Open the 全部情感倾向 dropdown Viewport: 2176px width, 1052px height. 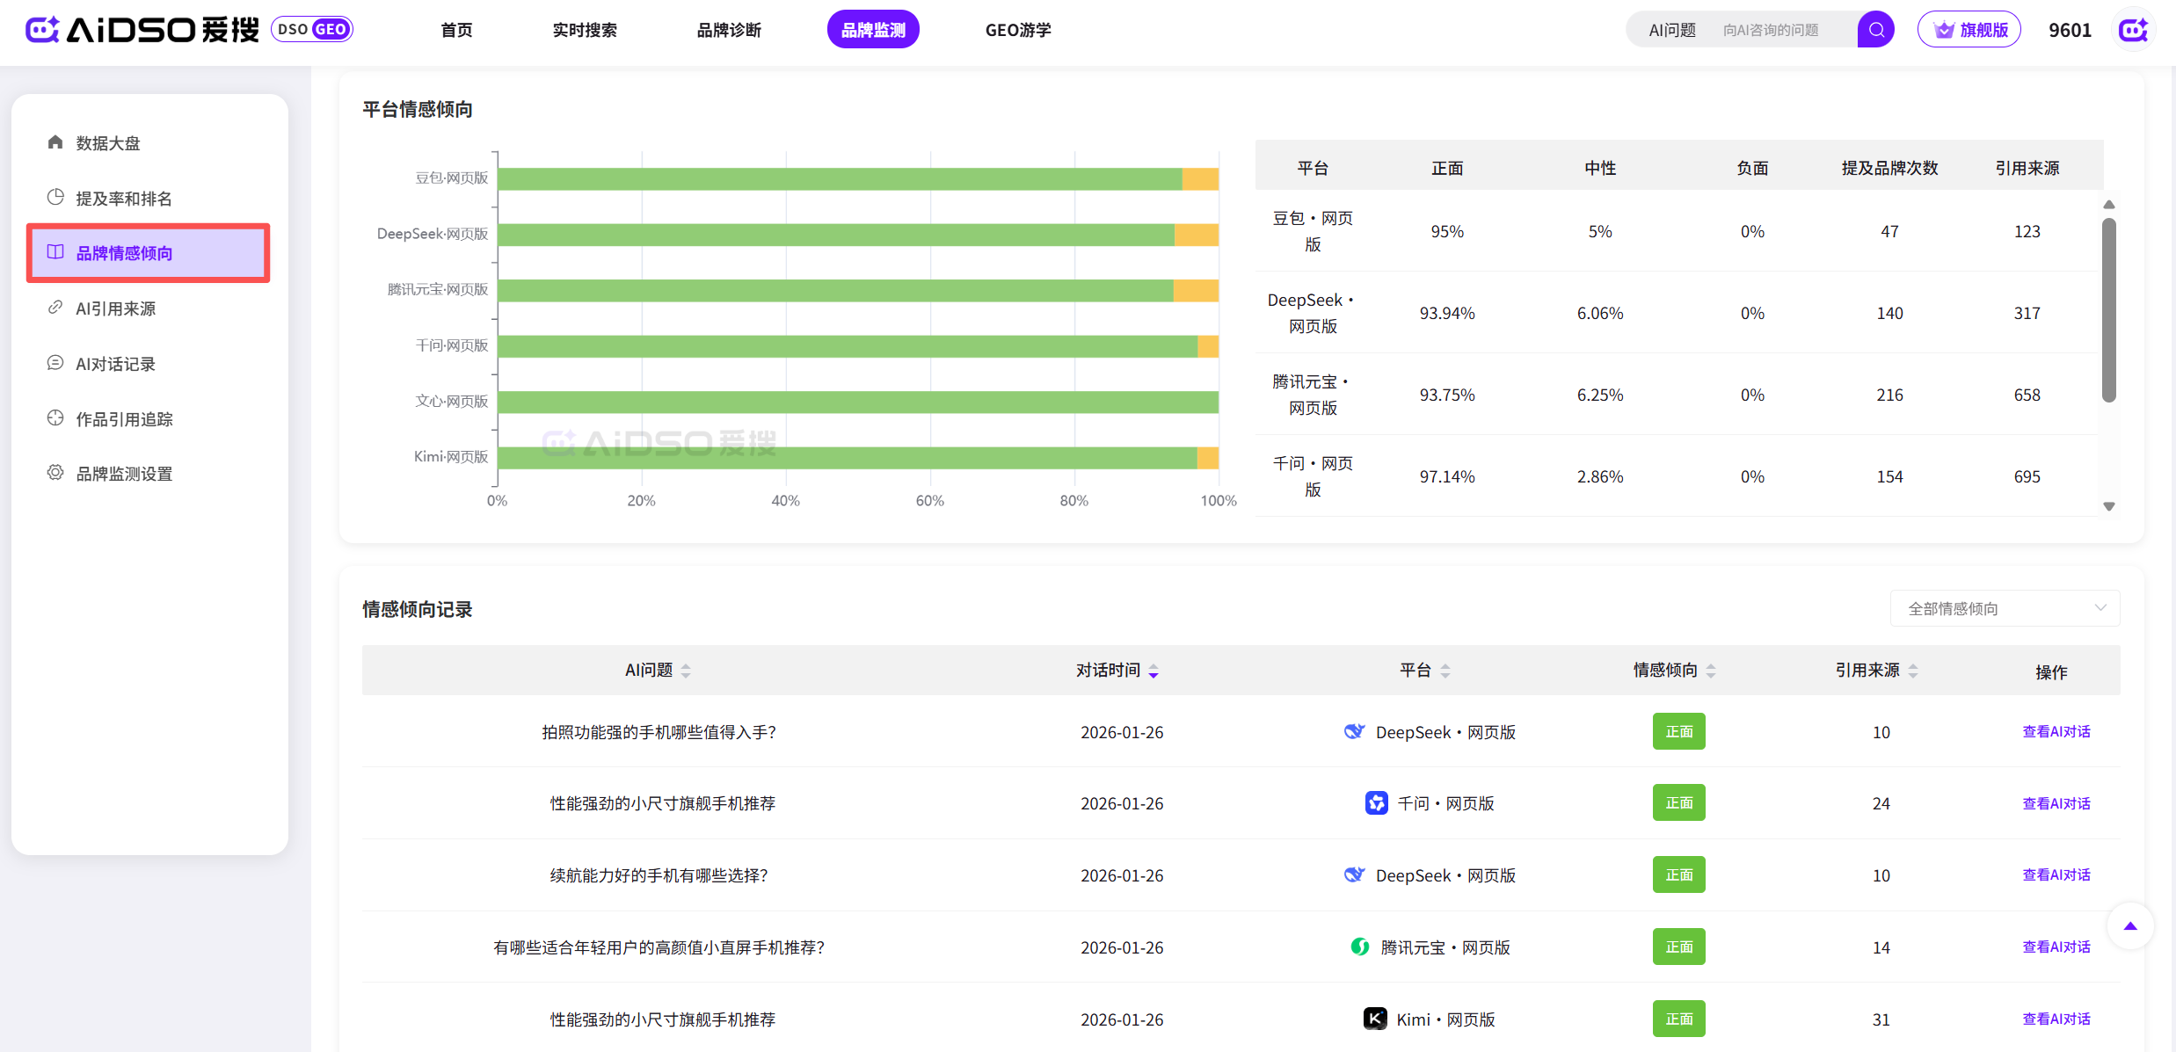[x=2004, y=608]
